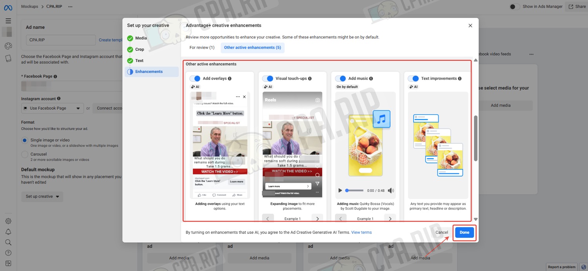Click the Connect account button

[x=108, y=108]
